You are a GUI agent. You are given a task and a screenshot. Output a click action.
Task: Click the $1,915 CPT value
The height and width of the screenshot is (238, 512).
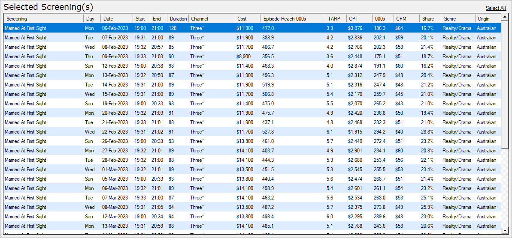[355, 132]
